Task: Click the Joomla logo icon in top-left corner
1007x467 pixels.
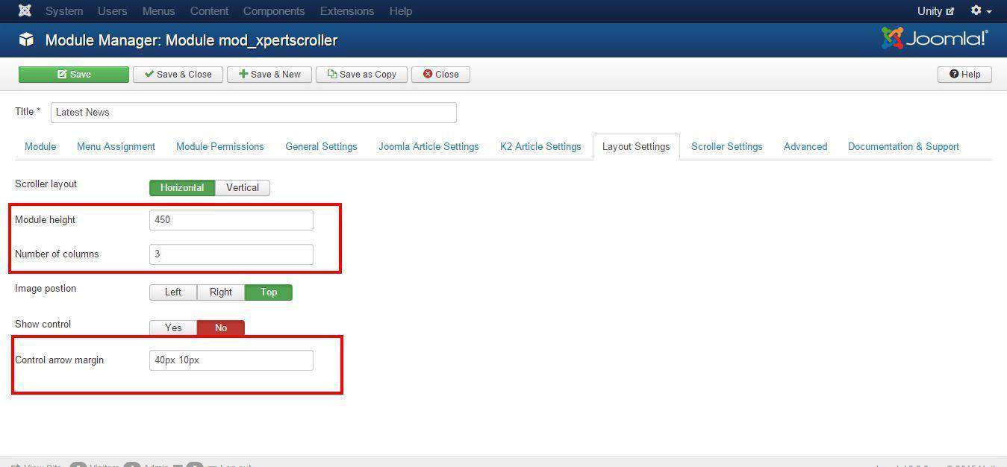Action: [x=25, y=11]
